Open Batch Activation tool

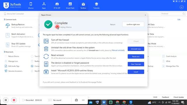pyautogui.click(x=20, y=35)
